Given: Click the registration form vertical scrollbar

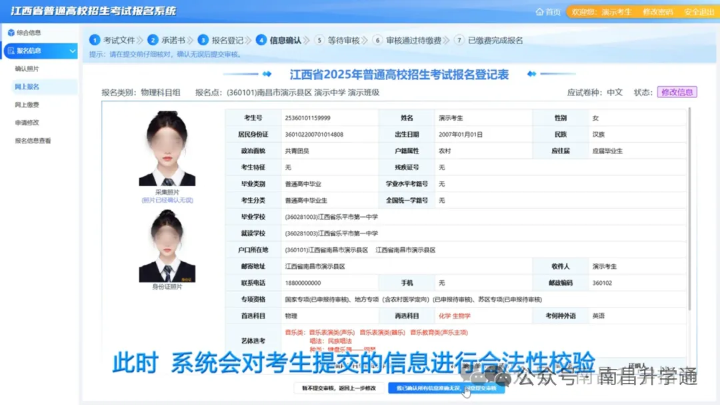Looking at the screenshot, I should click(x=689, y=208).
